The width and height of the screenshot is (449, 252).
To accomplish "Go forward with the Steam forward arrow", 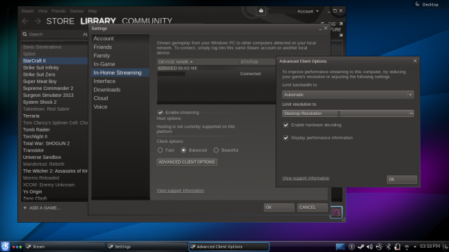I will (x=38, y=21).
